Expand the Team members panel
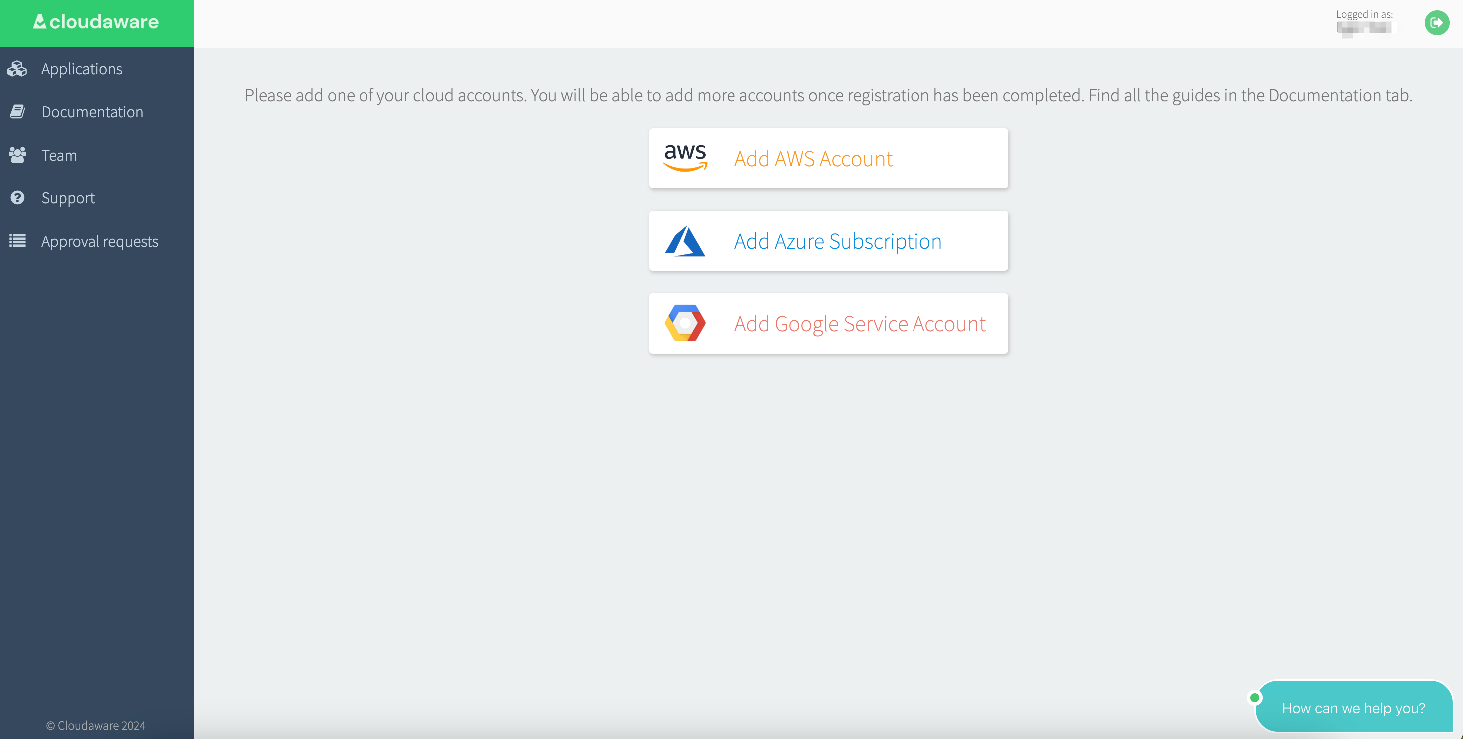Image resolution: width=1463 pixels, height=739 pixels. [58, 154]
